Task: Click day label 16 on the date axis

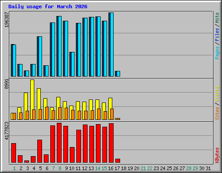Action: 111,168
